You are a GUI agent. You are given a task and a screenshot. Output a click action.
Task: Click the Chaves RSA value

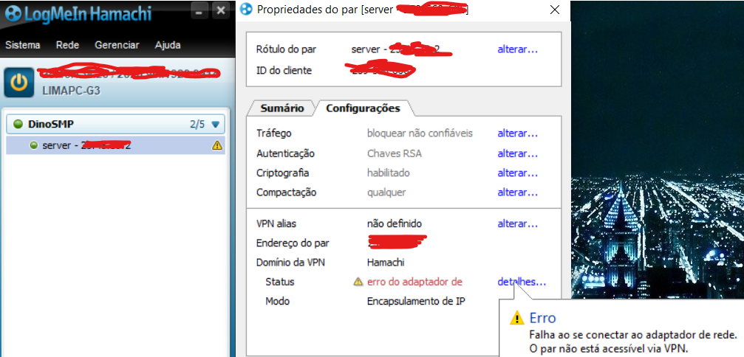[x=395, y=153]
